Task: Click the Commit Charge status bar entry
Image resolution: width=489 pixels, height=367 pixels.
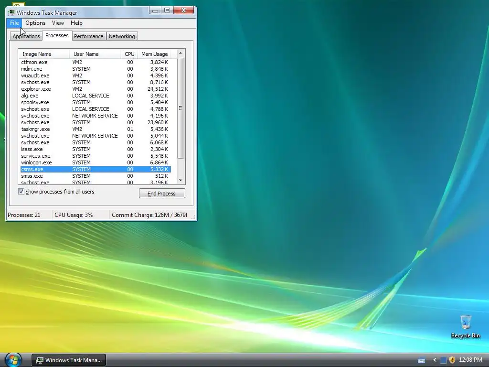Action: click(149, 215)
